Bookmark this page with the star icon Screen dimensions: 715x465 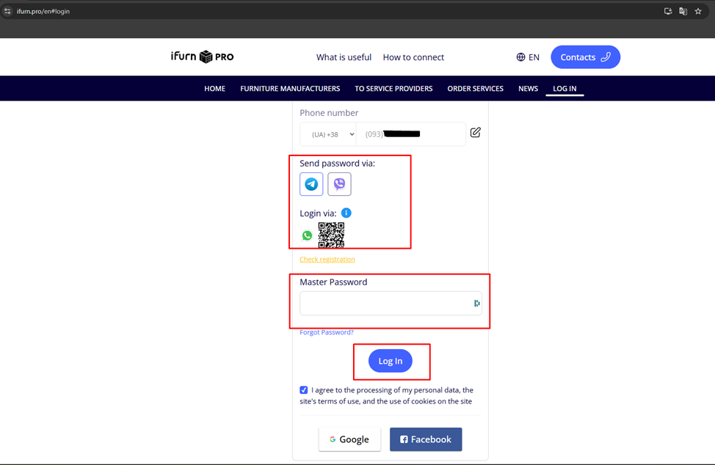point(698,12)
